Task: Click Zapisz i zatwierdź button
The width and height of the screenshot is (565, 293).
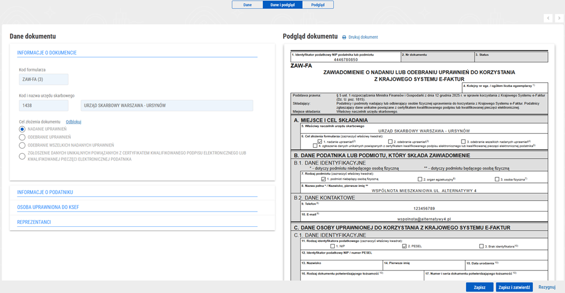Action: pos(514,287)
